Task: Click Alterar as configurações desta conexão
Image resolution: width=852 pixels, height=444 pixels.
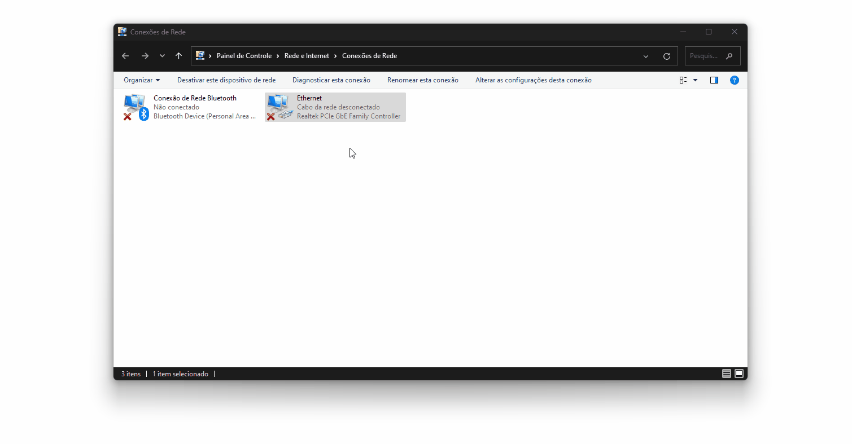Action: tap(534, 80)
